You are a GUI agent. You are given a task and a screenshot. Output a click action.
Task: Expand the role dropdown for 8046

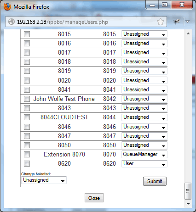(x=144, y=127)
